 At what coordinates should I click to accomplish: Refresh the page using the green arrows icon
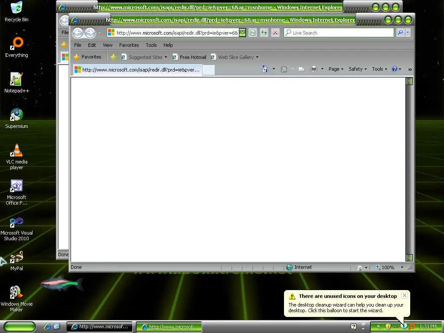pos(264,33)
